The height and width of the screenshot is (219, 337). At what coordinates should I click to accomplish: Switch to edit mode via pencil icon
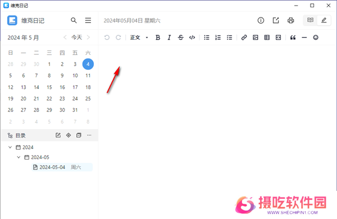pos(324,20)
